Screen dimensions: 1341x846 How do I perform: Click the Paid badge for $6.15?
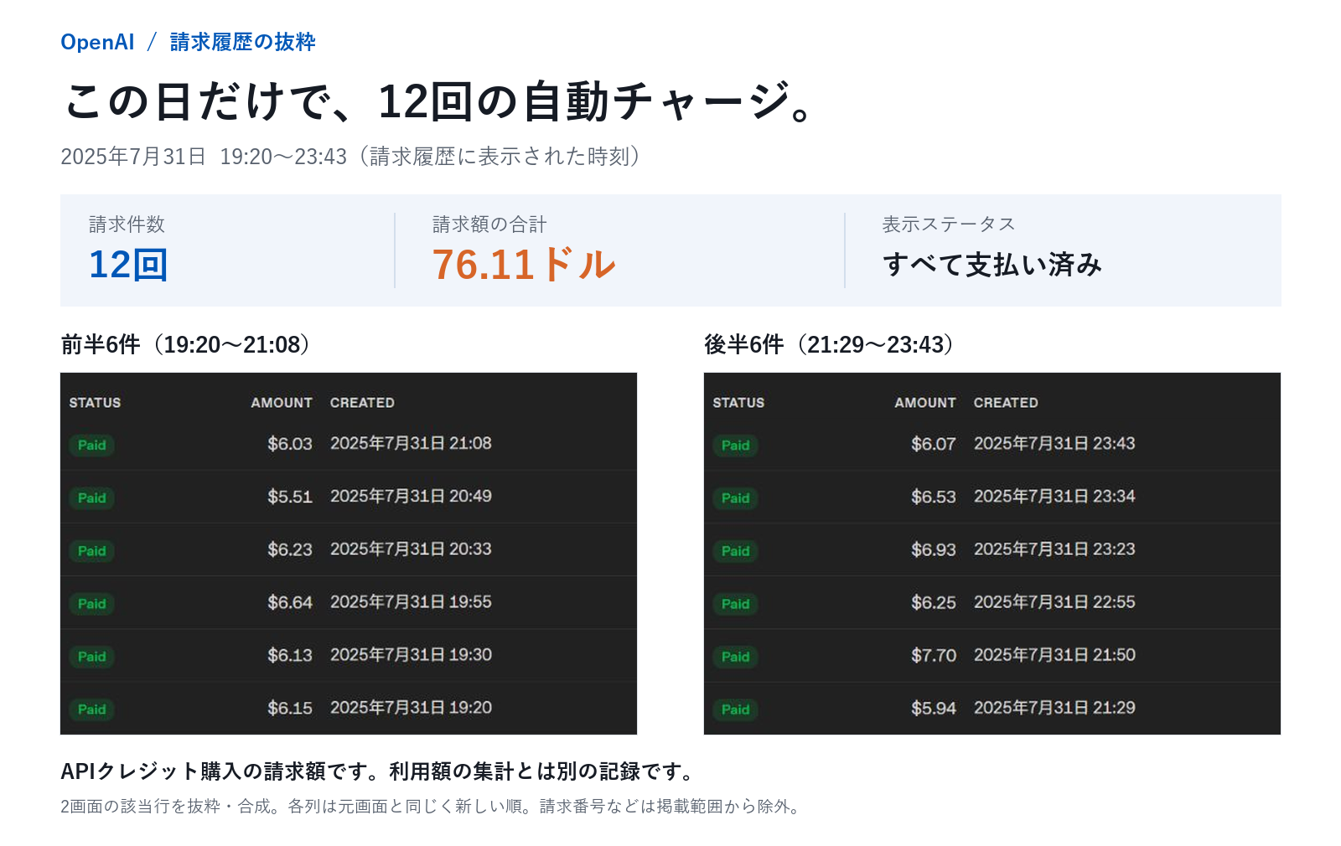[x=92, y=709]
